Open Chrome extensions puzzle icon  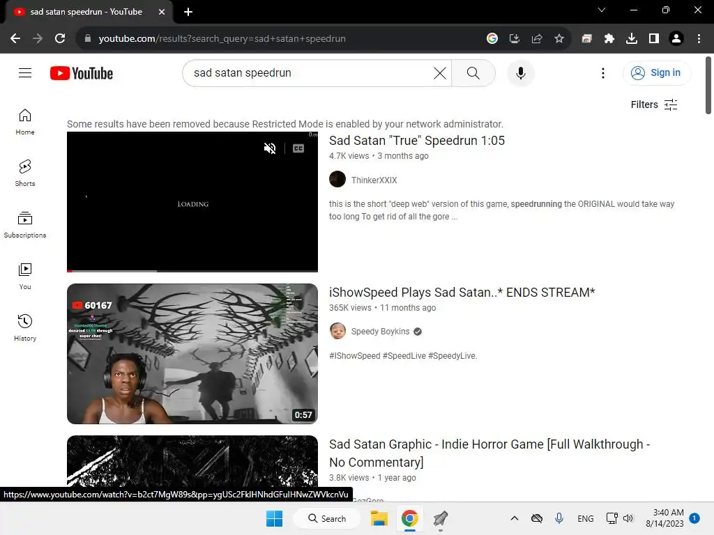pyautogui.click(x=609, y=39)
